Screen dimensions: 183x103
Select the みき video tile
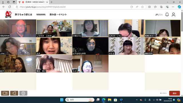(54, 46)
